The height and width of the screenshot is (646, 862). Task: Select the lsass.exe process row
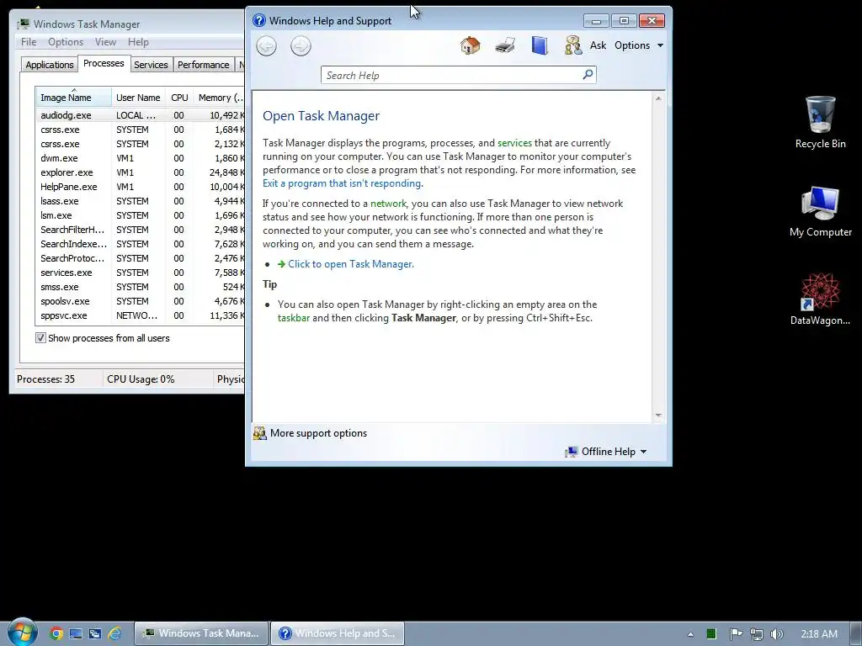[x=141, y=201]
